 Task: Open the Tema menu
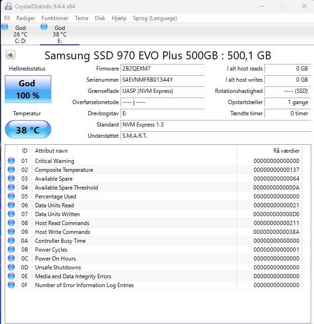click(81, 18)
